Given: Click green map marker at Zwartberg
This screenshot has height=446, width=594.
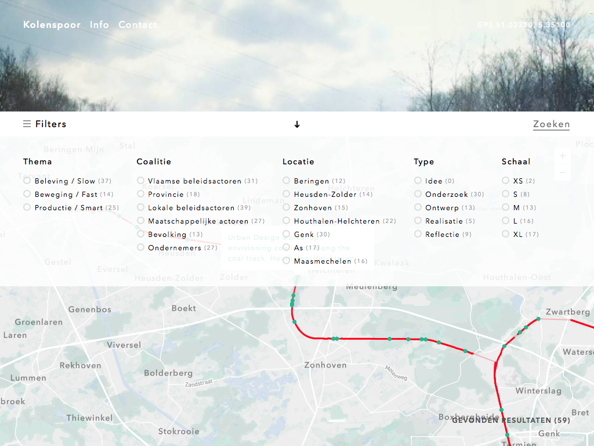Looking at the screenshot, I should pyautogui.click(x=538, y=319).
